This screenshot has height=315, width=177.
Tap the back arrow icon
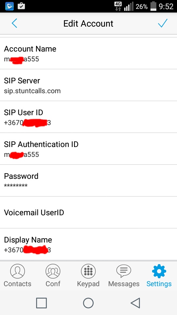pos(14,24)
